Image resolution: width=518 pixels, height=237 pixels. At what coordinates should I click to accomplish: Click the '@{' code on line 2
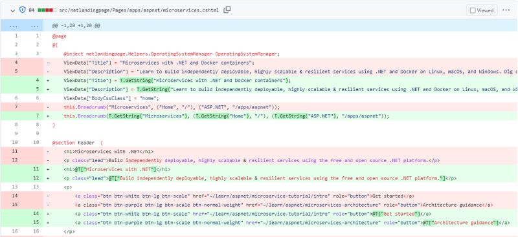click(x=55, y=45)
